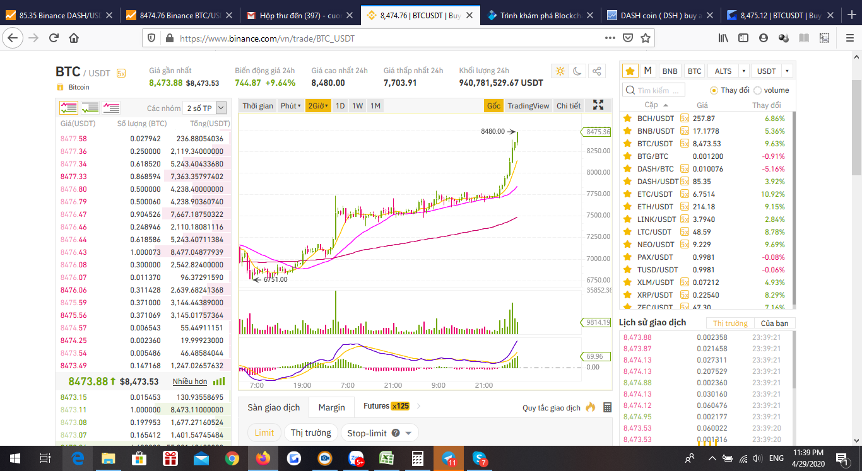862x471 pixels.
Task: Switch chart to TradingView
Action: (x=528, y=106)
